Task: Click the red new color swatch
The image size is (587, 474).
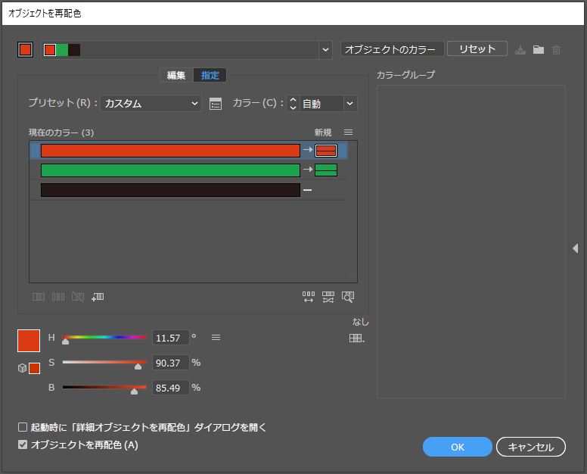Action: (326, 151)
